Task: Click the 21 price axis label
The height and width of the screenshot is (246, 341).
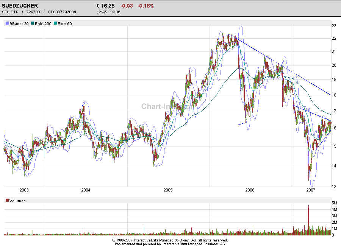Action: coord(334,51)
